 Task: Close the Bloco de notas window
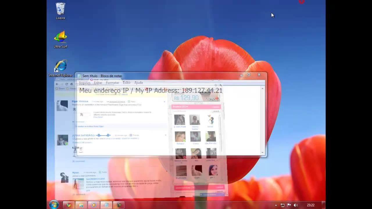coord(259,75)
